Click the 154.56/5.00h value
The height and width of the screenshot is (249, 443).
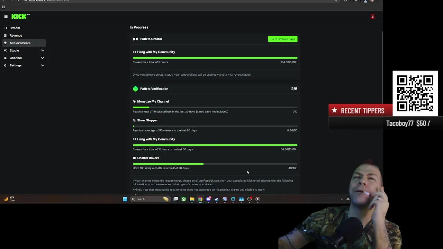(289, 62)
